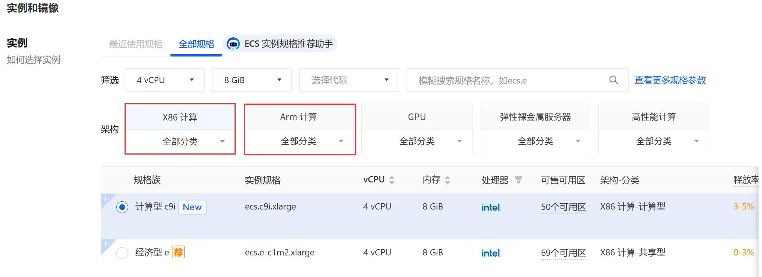This screenshot has height=277, width=762.
Task: Switch to the 最近使用规格 tab
Action: click(136, 44)
